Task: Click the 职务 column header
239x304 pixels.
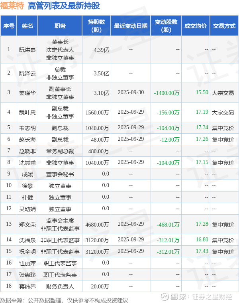Action: point(60,26)
